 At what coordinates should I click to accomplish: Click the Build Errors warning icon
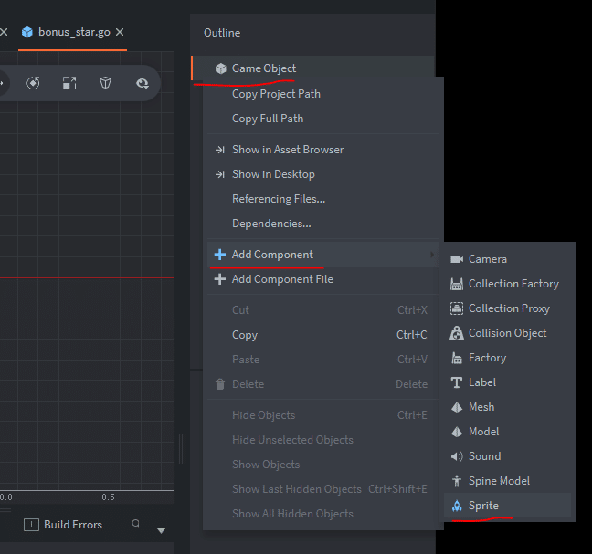point(31,525)
